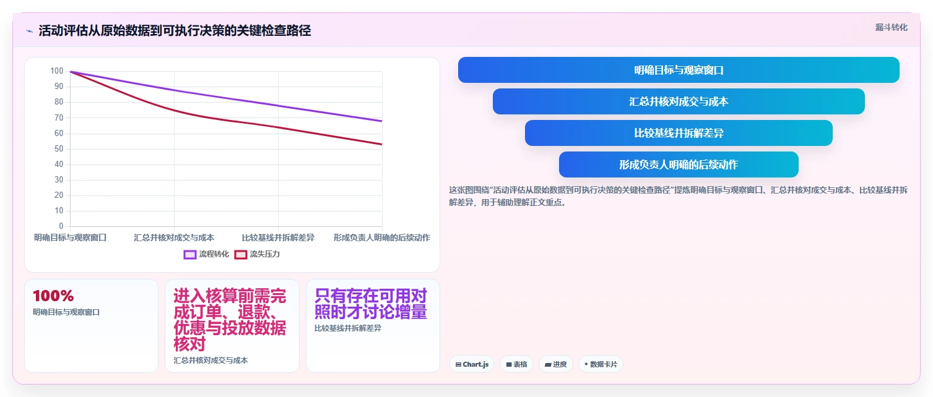
Task: Toggle the 流程转化 legend swatch
Action: [190, 254]
